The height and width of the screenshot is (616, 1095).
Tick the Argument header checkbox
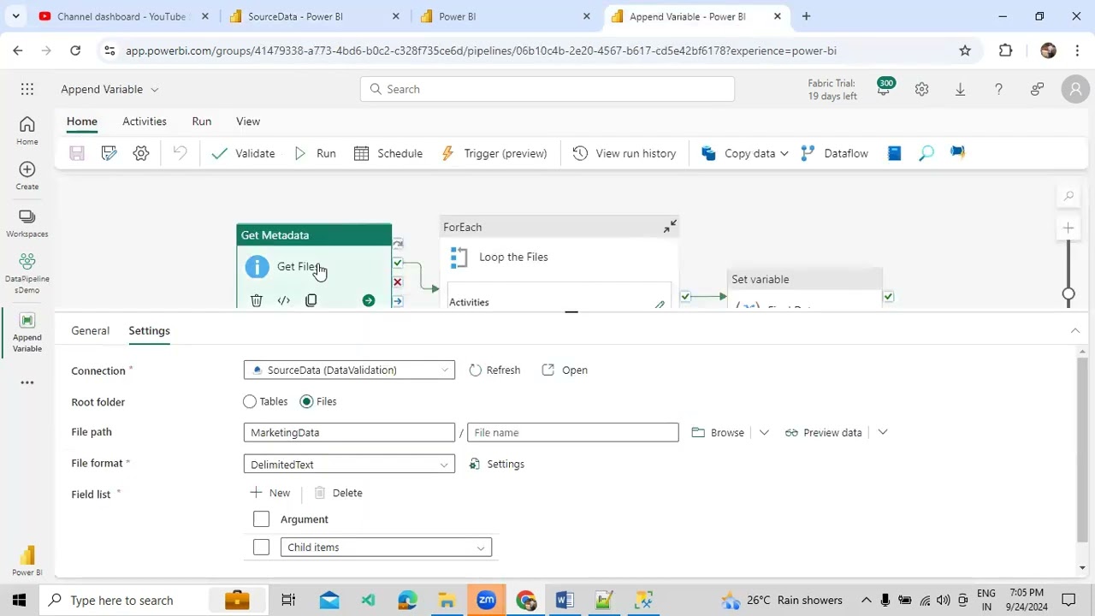pos(261,519)
